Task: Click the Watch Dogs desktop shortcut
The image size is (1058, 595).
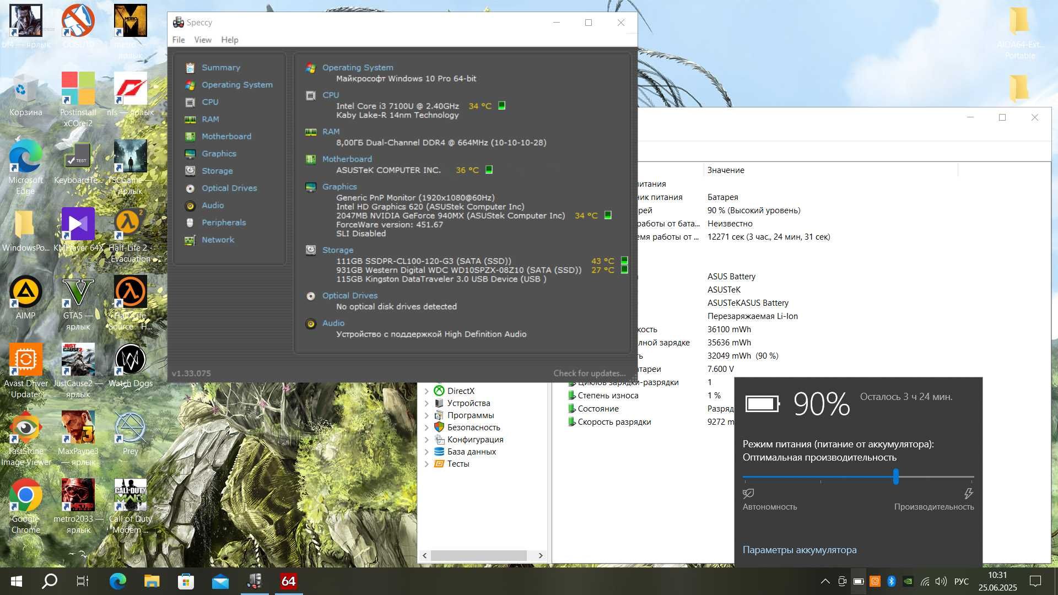Action: (x=131, y=366)
